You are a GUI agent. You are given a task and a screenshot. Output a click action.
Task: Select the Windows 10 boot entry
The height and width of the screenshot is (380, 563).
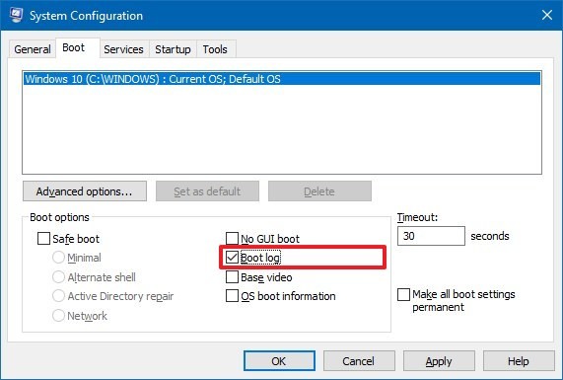282,79
